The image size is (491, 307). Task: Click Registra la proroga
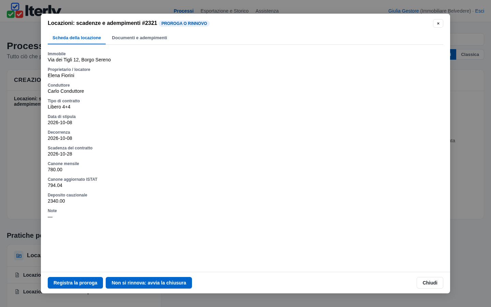(75, 283)
